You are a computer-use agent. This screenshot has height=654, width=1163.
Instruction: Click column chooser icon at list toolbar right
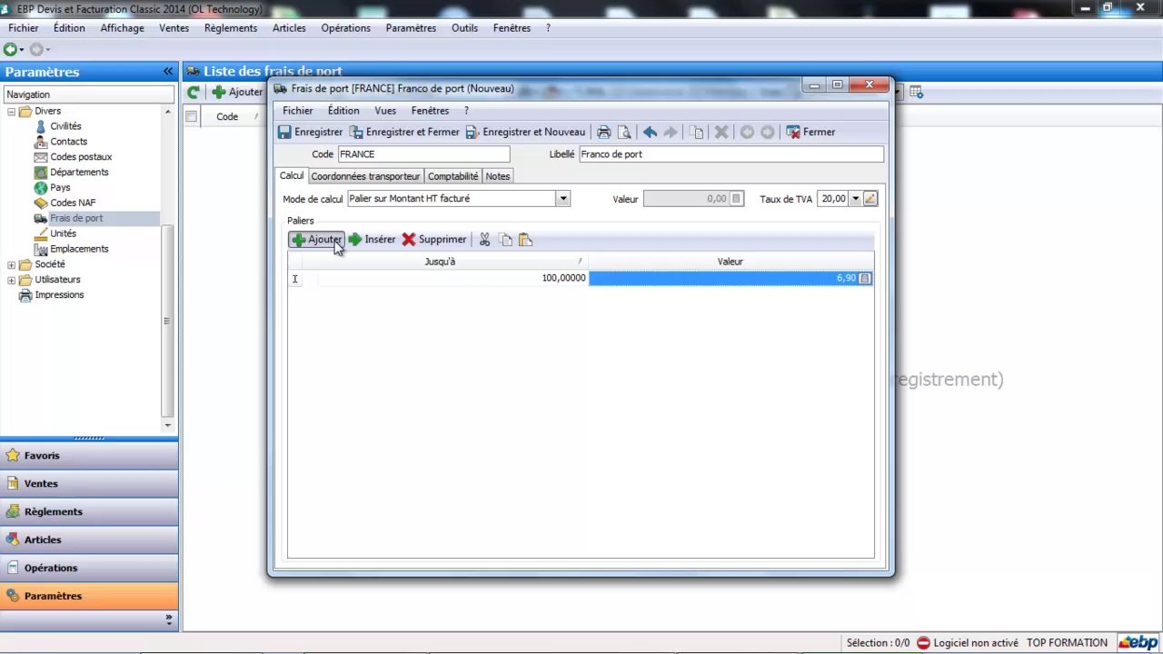point(916,92)
